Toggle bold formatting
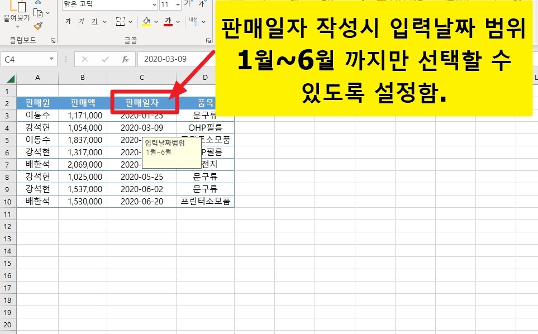The image size is (538, 334). [x=68, y=22]
